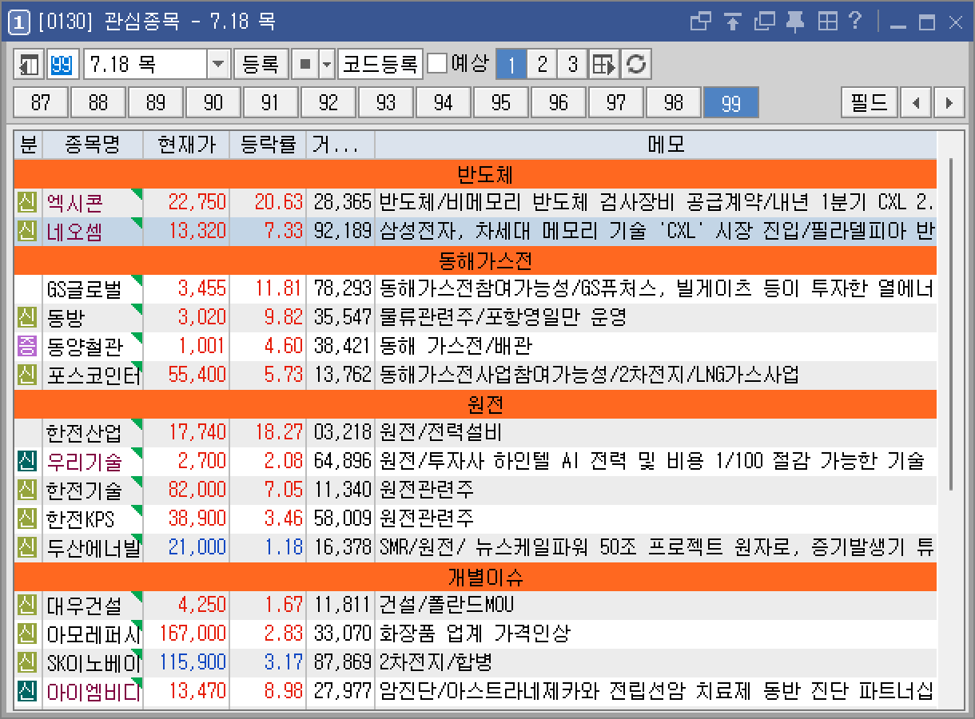This screenshot has height=719, width=975.
Task: Click the 신 badge on 한전KPS row
Action: tap(28, 518)
